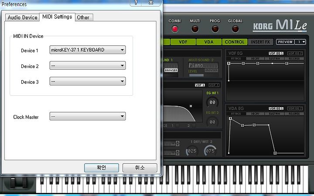Click up arrow on upper stepper beside DRY/WET
The height and width of the screenshot is (196, 314).
pyautogui.click(x=177, y=142)
